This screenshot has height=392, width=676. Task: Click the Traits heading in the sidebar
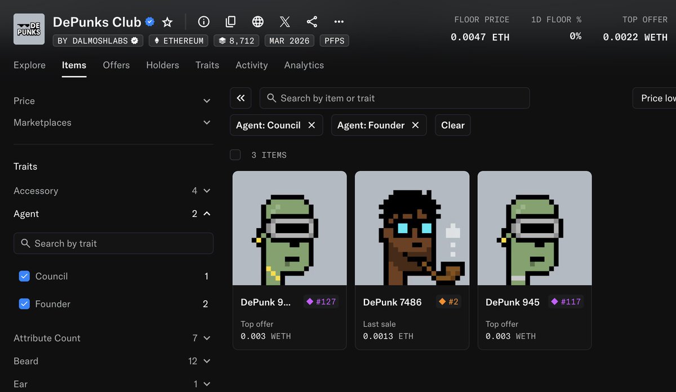25,167
